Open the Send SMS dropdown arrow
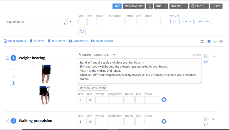This screenshot has width=229, height=130. tap(185, 6)
